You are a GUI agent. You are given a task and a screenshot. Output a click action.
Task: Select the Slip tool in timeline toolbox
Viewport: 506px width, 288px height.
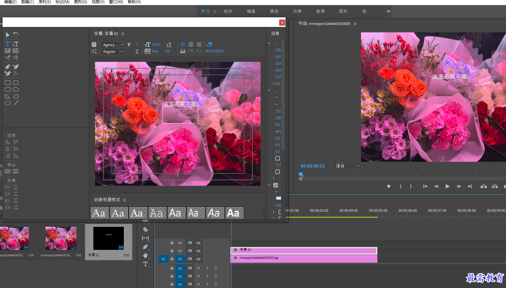(145, 238)
